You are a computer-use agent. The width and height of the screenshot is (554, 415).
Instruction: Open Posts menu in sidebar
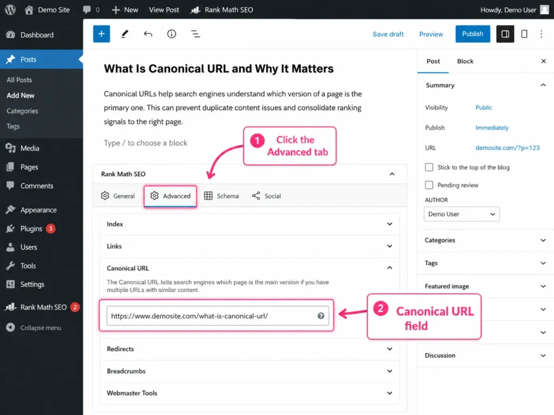[x=41, y=59]
